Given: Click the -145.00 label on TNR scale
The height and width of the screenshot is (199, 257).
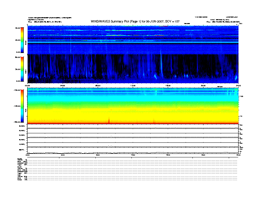Looking at the screenshot, I should point(17,106).
